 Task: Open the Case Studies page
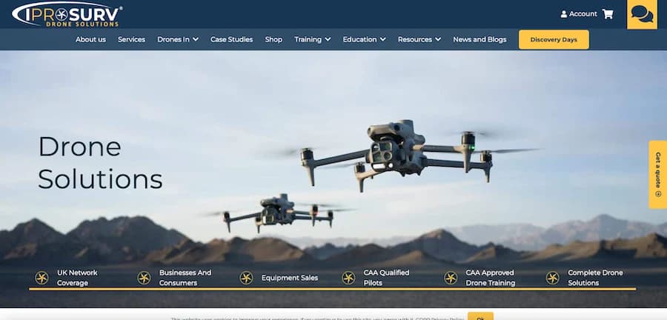[231, 39]
